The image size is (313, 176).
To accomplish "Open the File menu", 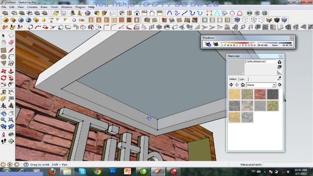I will (x=4, y=7).
